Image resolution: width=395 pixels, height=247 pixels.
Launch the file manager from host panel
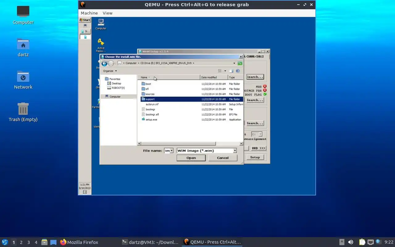point(44,242)
